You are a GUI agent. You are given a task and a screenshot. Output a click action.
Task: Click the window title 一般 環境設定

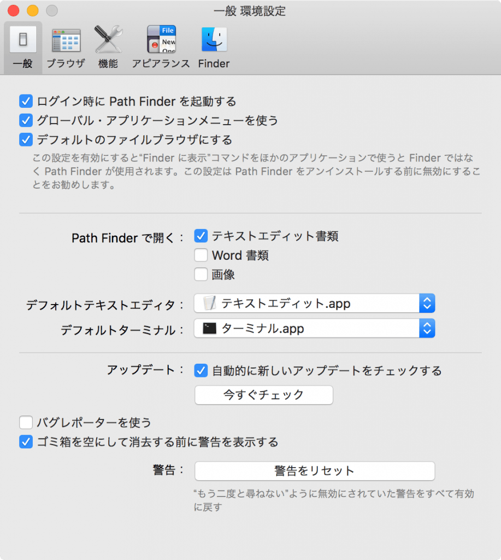(x=250, y=11)
